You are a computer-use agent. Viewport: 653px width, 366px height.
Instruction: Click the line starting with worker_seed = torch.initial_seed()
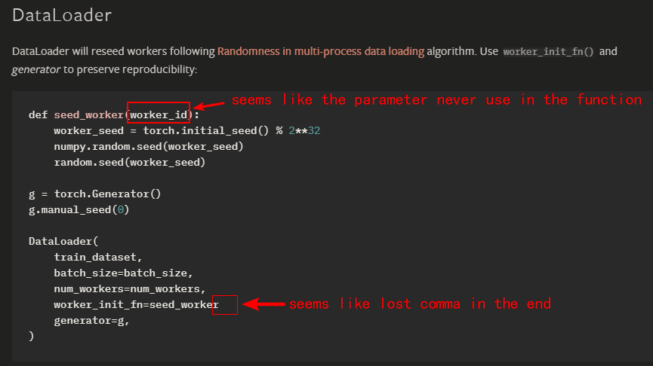[x=187, y=131]
